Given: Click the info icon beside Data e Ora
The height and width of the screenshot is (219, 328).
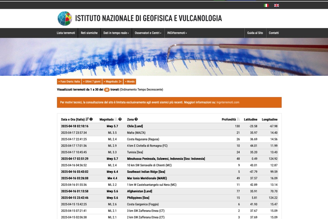Looking at the screenshot, I should [x=91, y=119].
